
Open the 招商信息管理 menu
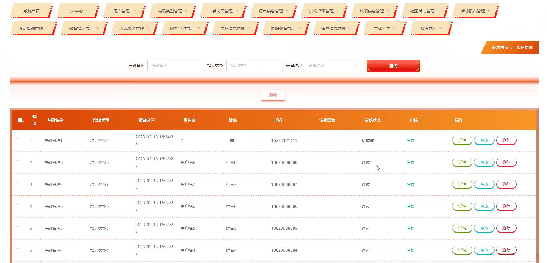[x=336, y=28]
